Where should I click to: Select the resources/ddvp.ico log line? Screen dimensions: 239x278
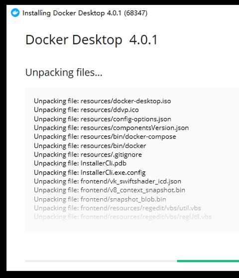86,110
